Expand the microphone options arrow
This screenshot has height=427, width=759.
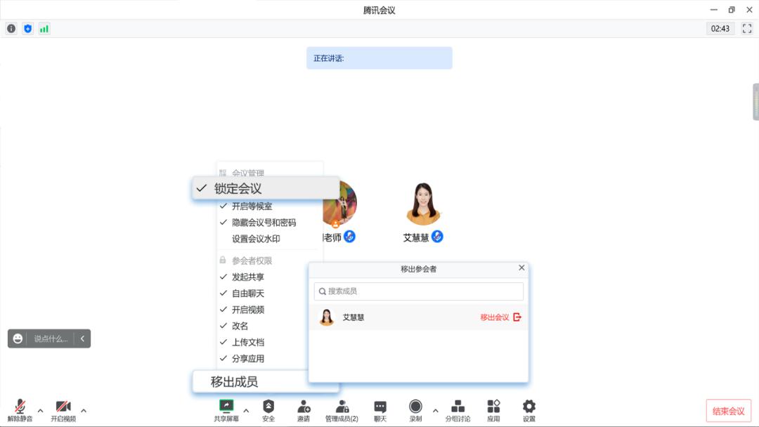pyautogui.click(x=40, y=409)
